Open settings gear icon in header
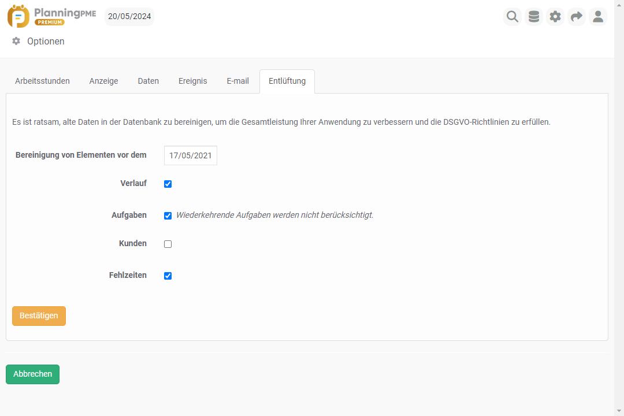The width and height of the screenshot is (624, 416). pyautogui.click(x=555, y=17)
